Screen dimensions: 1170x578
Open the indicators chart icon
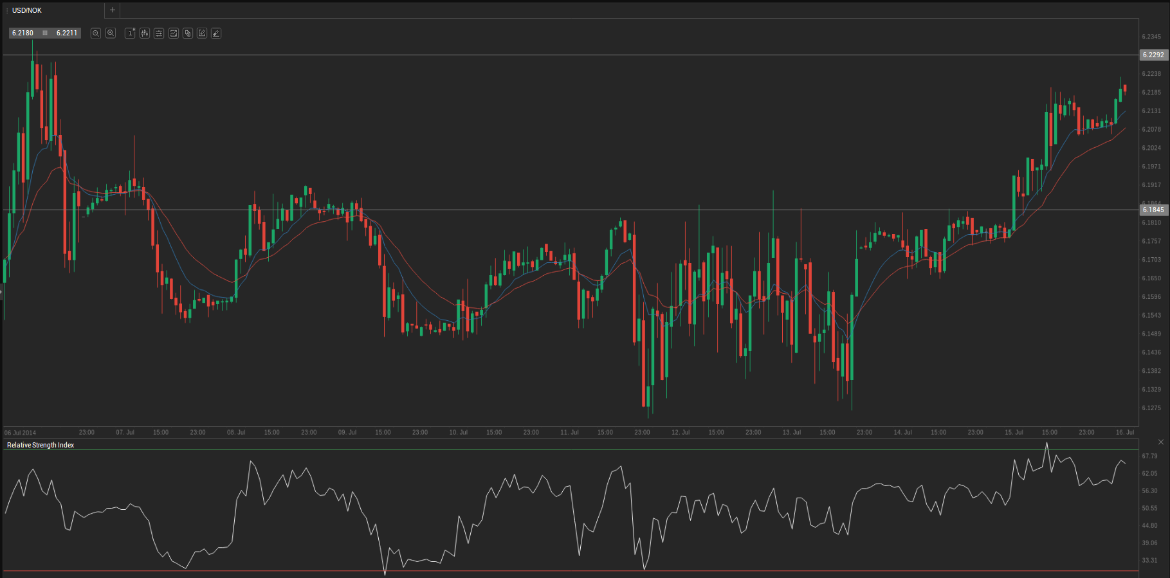[x=174, y=33]
